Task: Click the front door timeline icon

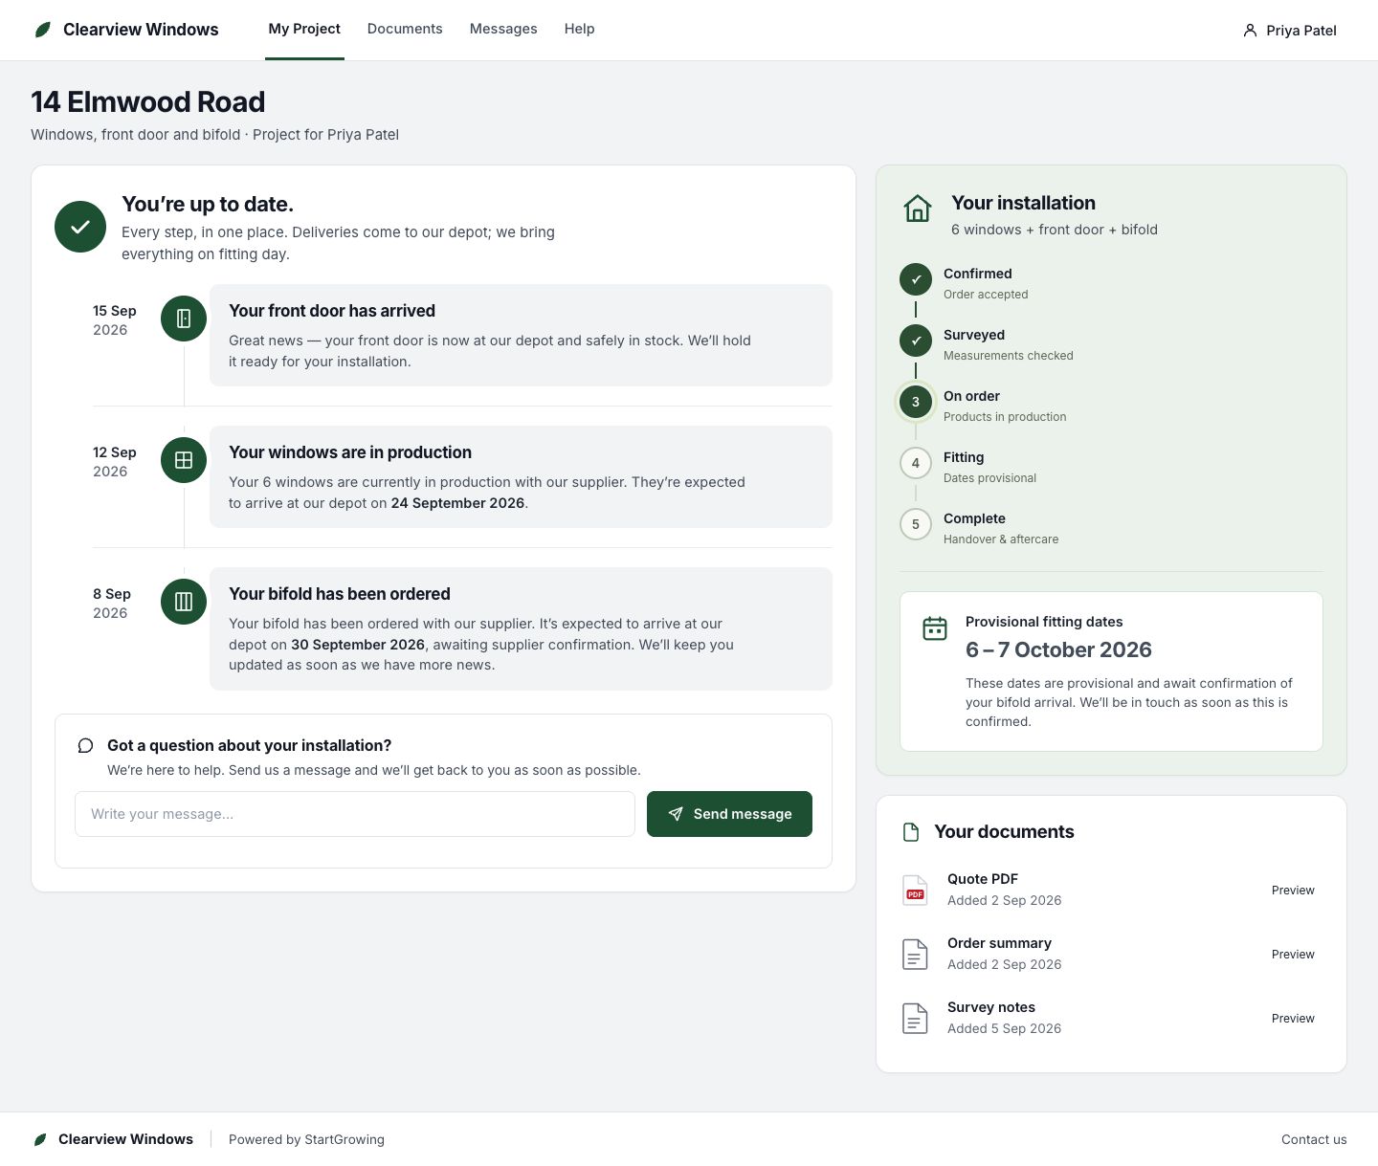Action: [184, 319]
